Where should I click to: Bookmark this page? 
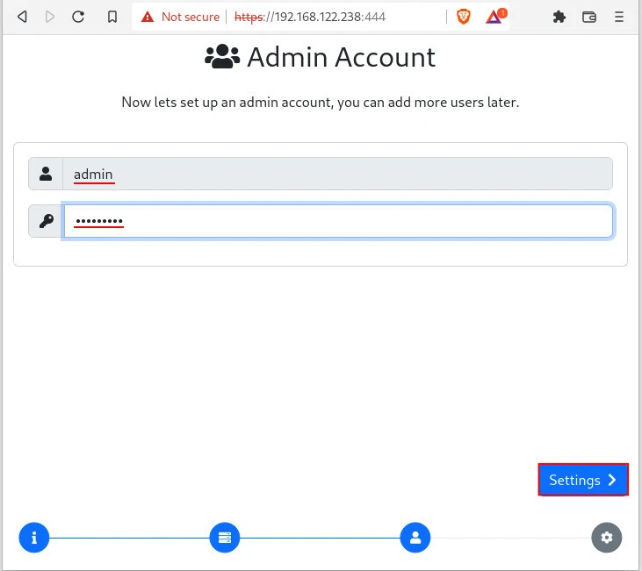[x=112, y=17]
